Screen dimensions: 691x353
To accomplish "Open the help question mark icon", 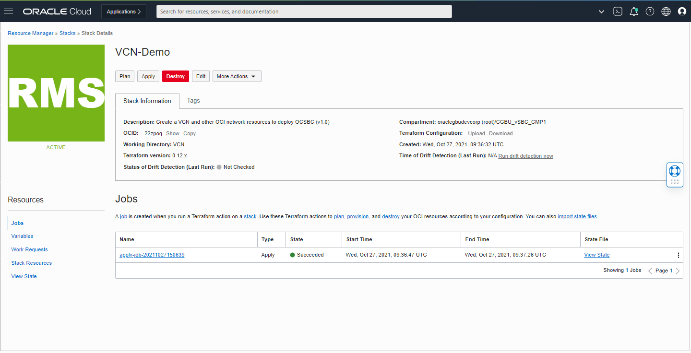I will (x=650, y=11).
